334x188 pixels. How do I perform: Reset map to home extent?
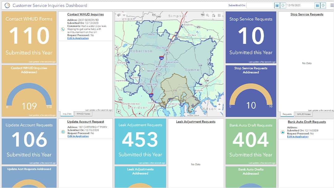[213, 15]
